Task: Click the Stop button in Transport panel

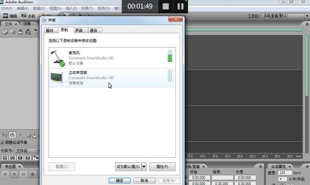Action: tap(6, 174)
